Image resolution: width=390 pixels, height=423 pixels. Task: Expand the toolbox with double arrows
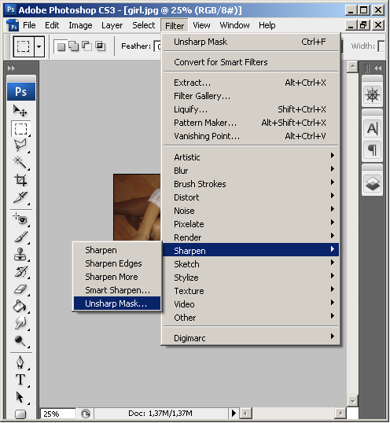pyautogui.click(x=11, y=68)
